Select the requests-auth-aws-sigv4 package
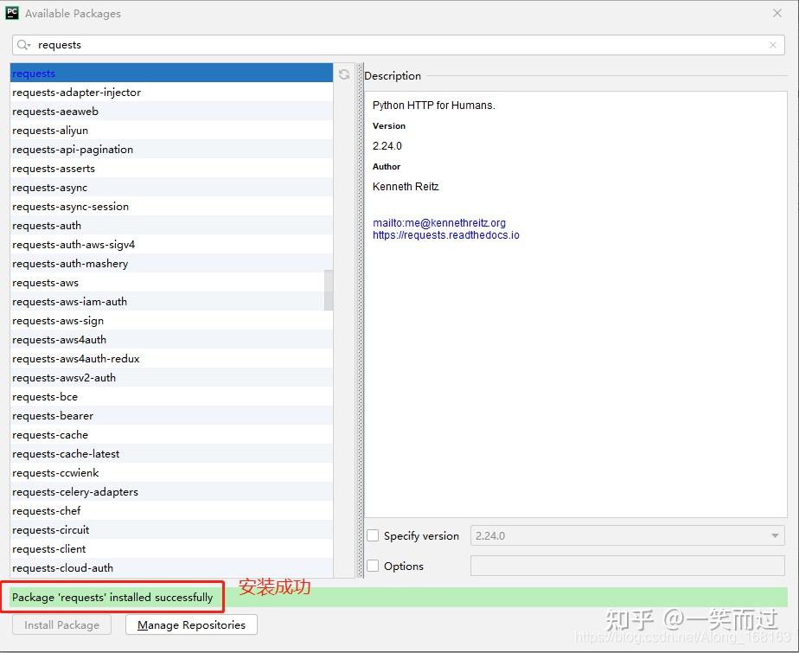The width and height of the screenshot is (799, 653). pos(74,244)
